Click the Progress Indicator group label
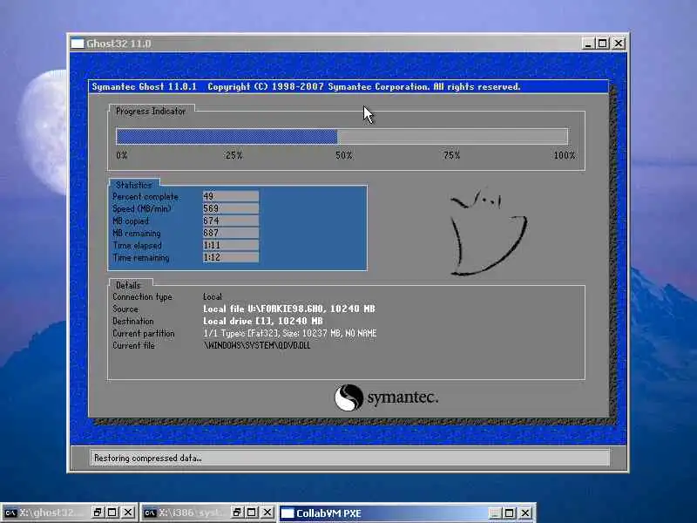The width and height of the screenshot is (697, 523). [151, 112]
